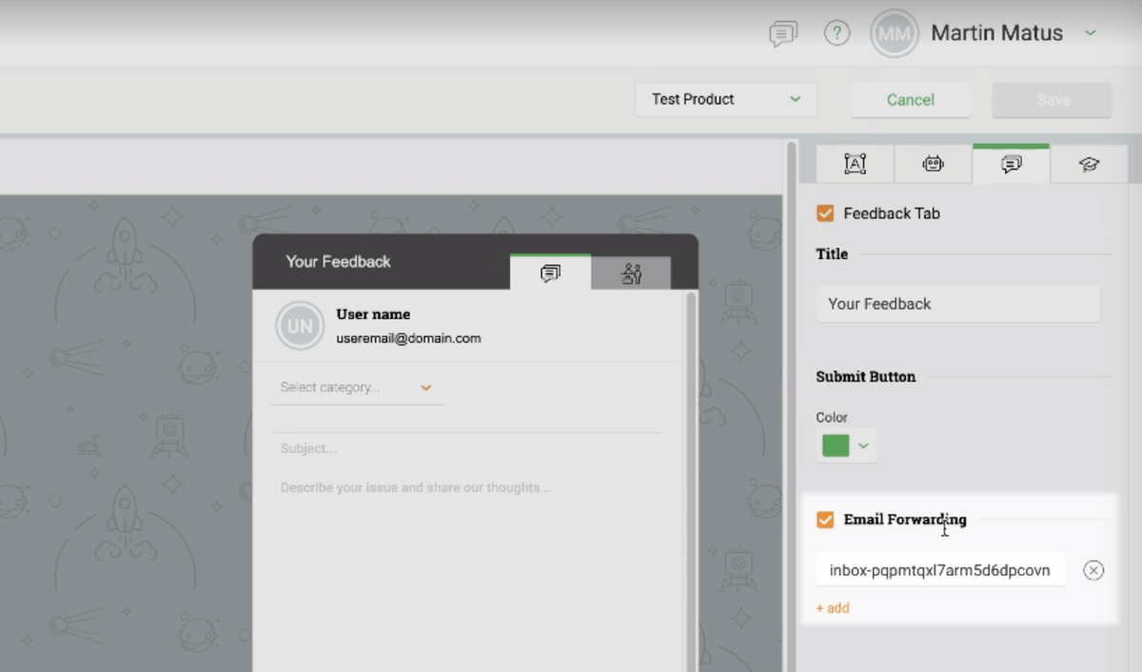The height and width of the screenshot is (672, 1142).
Task: Switch to the graduation cap learning tab
Action: point(1090,164)
